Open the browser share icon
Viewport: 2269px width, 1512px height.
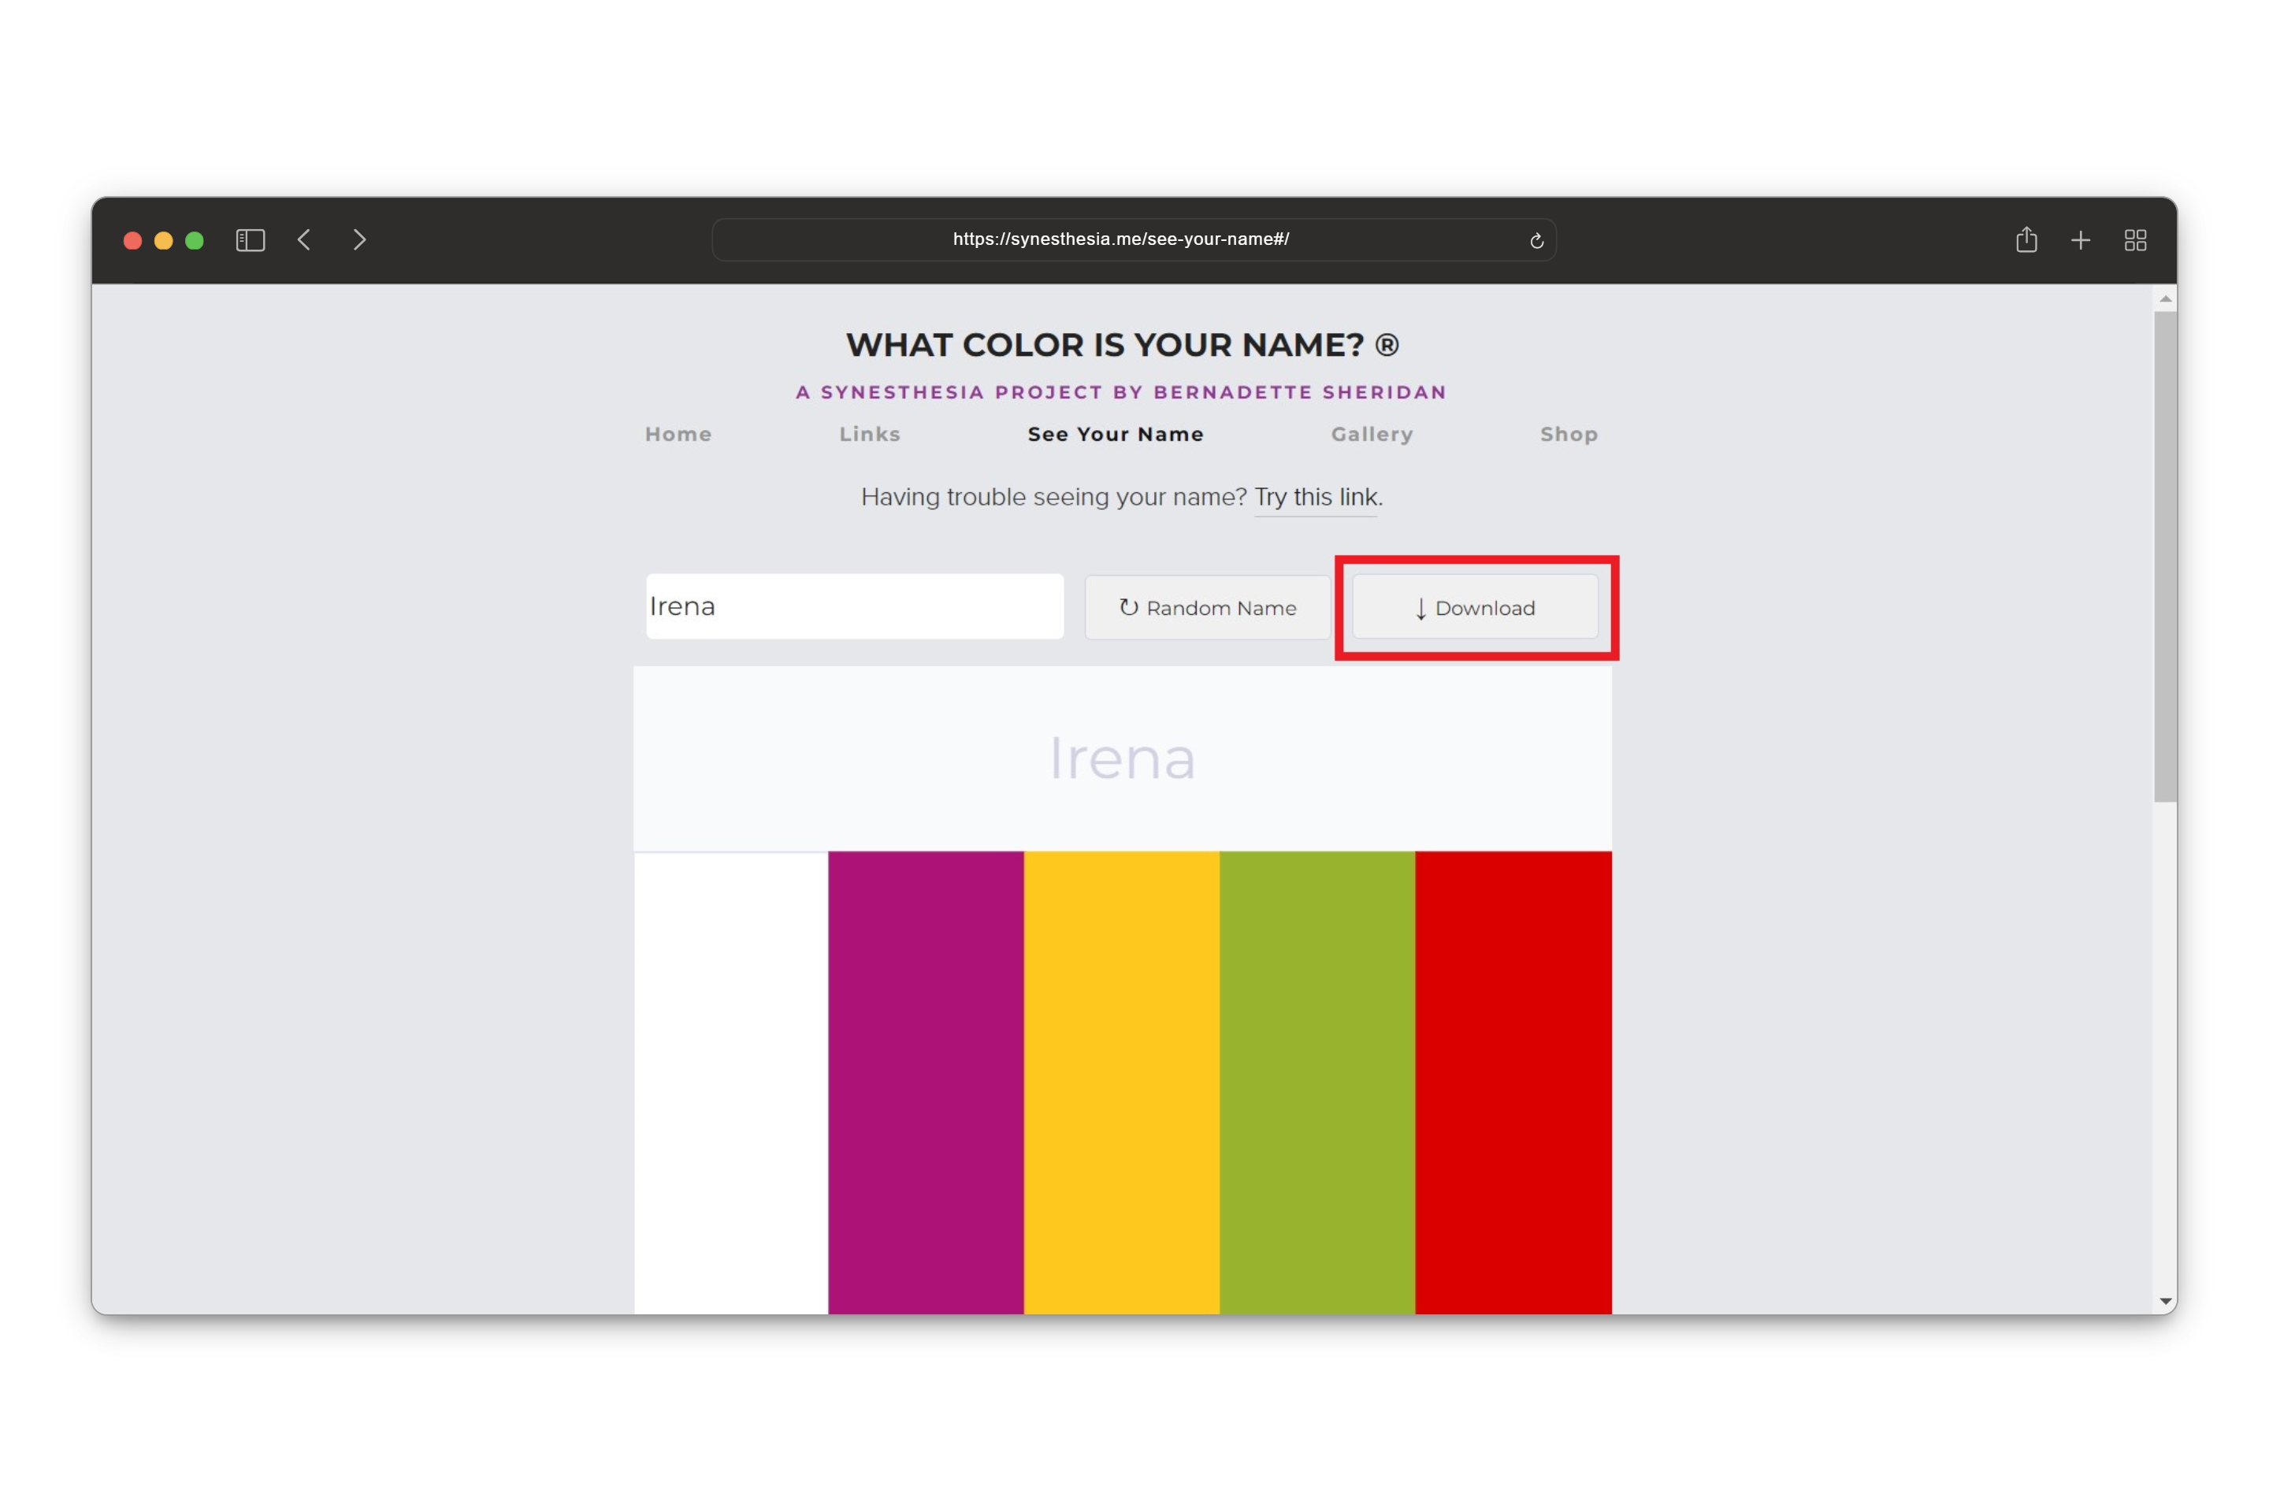(2026, 240)
